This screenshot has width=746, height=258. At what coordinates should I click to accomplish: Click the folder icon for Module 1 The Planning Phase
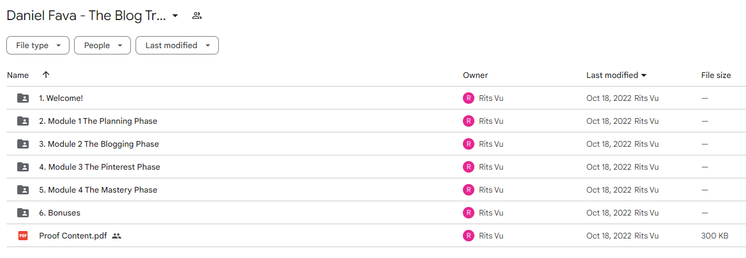point(23,121)
